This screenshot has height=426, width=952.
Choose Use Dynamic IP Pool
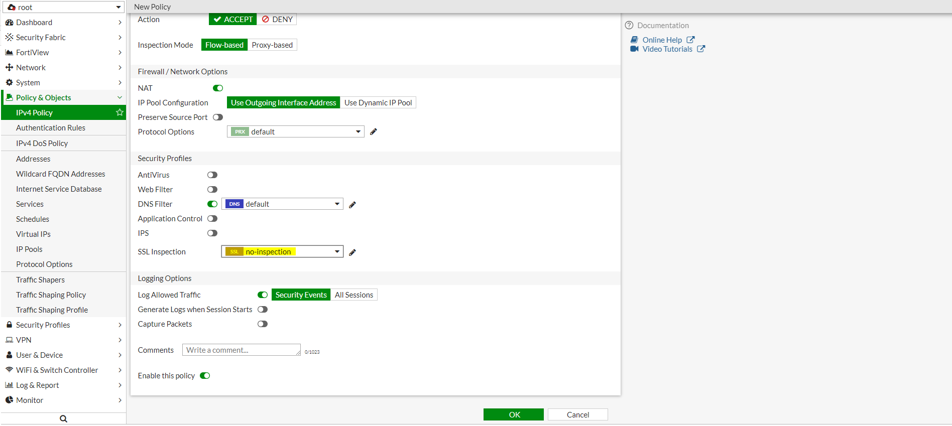point(378,103)
